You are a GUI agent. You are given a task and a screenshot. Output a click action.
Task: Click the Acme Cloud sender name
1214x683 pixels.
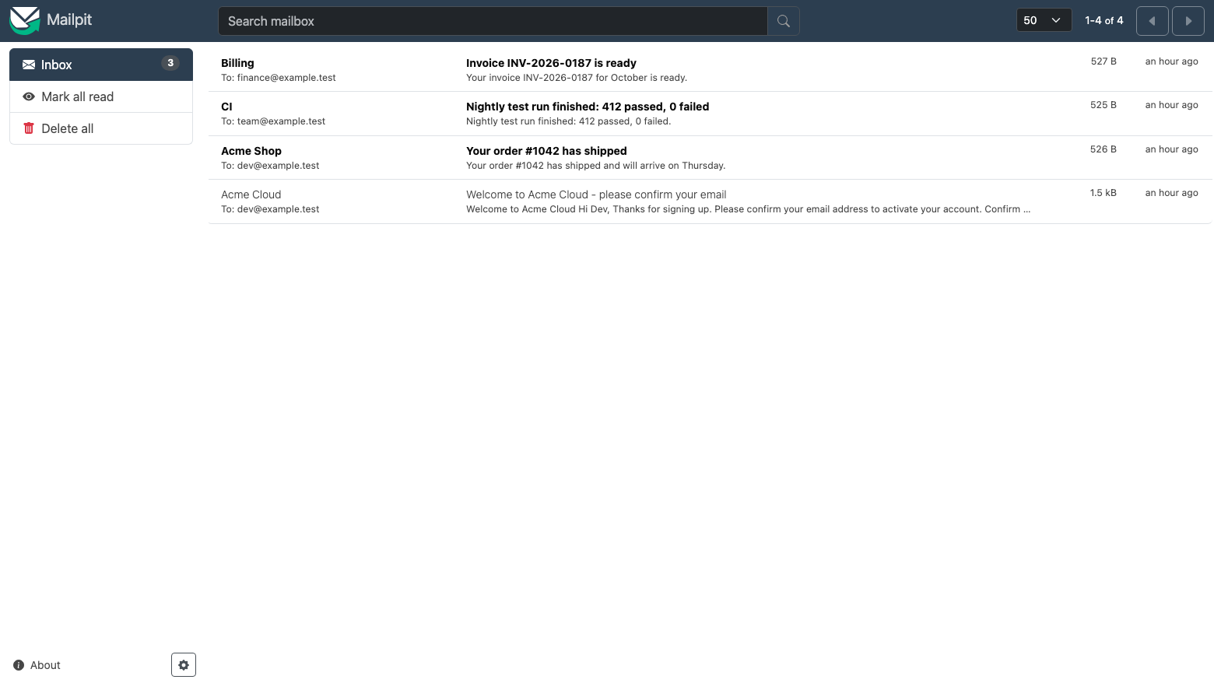click(x=251, y=194)
